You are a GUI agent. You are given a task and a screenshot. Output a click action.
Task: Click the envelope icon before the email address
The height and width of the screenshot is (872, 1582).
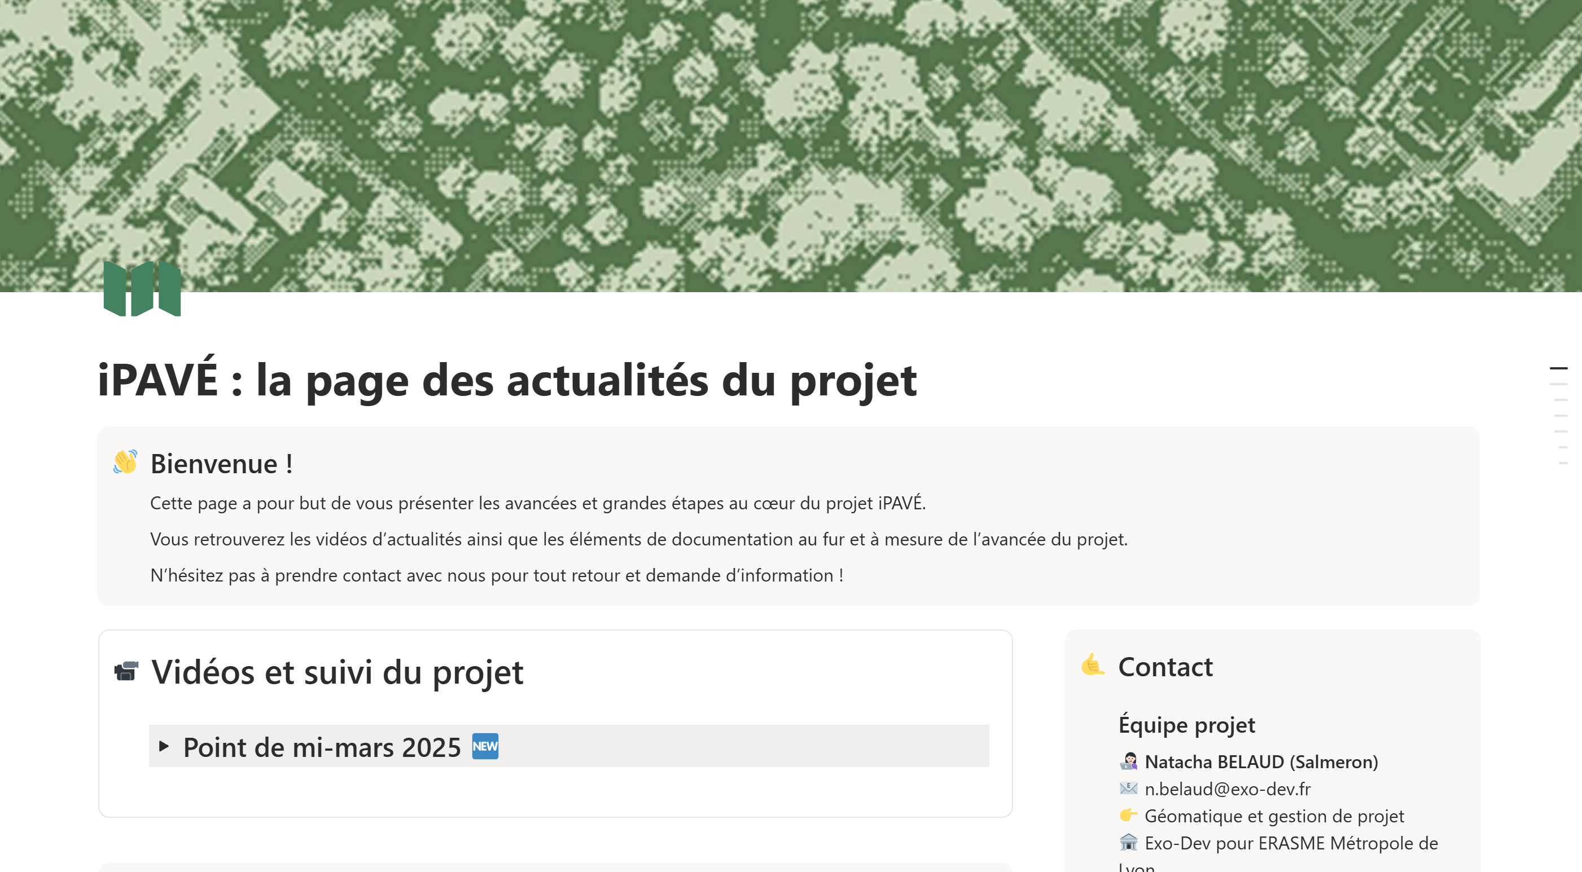pos(1130,790)
